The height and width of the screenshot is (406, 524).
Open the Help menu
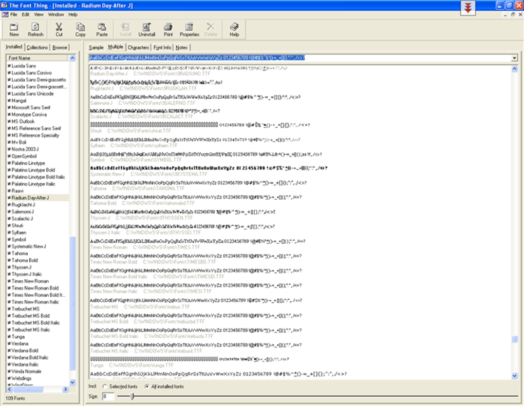73,15
